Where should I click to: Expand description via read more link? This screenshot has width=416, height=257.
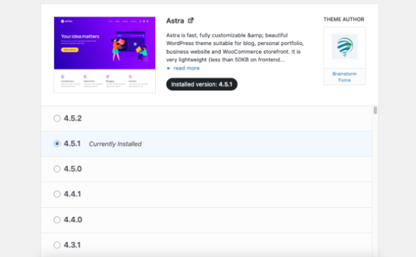186,68
